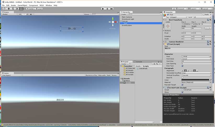Image resolution: width=215 pixels, height=127 pixels.
Task: Select the Rotate tool
Action: (13, 9)
